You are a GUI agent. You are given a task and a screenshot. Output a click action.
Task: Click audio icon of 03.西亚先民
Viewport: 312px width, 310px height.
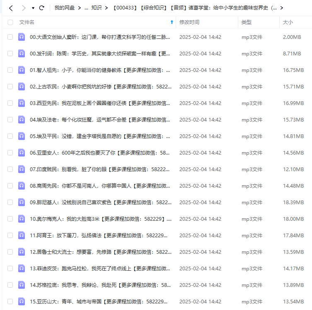coord(22,103)
